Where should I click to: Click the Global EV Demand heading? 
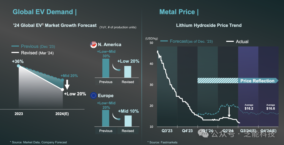43,12
